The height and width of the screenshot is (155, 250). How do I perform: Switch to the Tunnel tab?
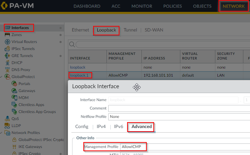tap(130, 30)
